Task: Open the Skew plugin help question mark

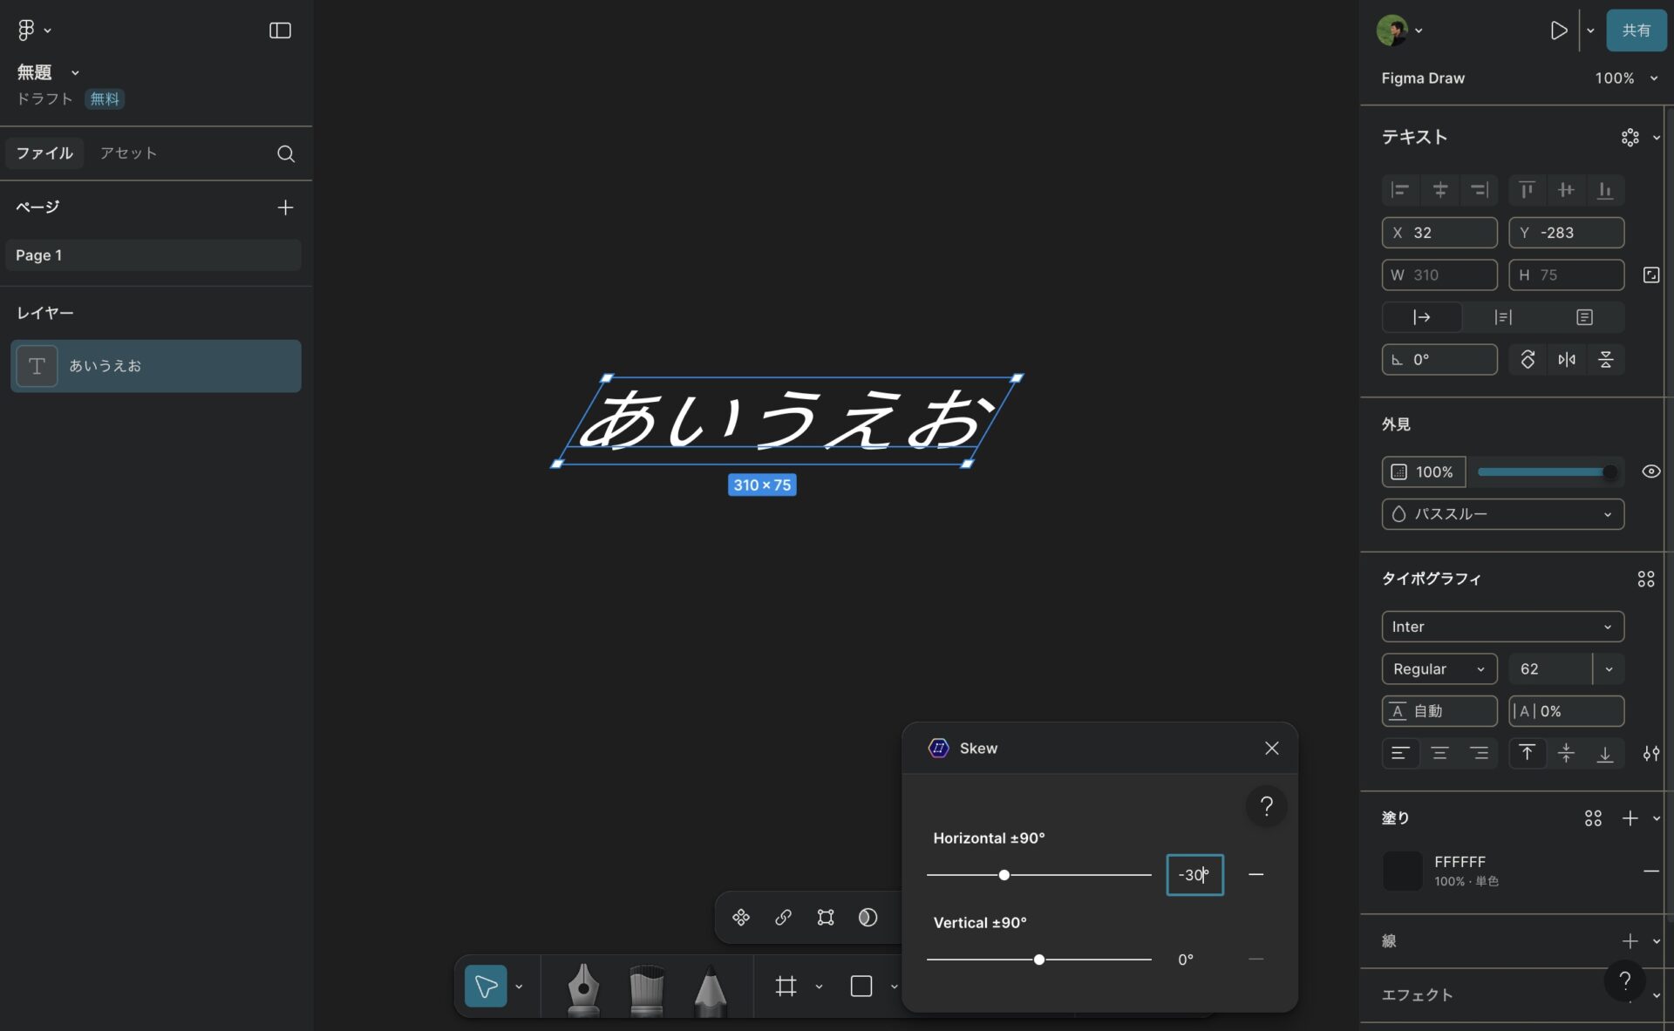Action: [x=1267, y=806]
